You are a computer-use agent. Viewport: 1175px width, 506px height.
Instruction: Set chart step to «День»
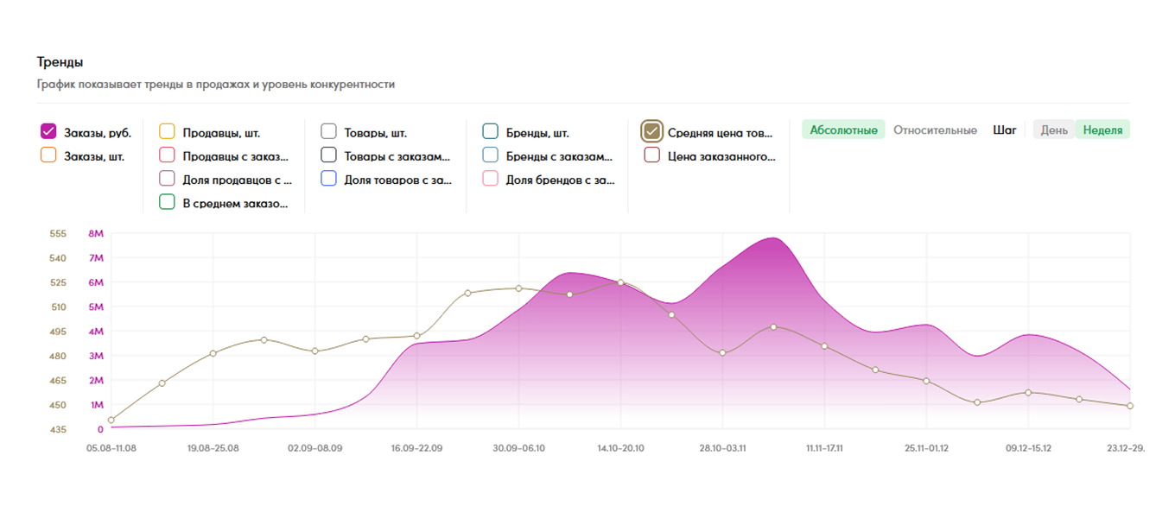click(1054, 130)
